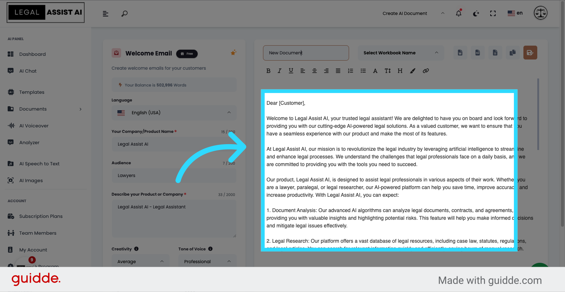
Task: Toggle underline formatting
Action: (291, 71)
